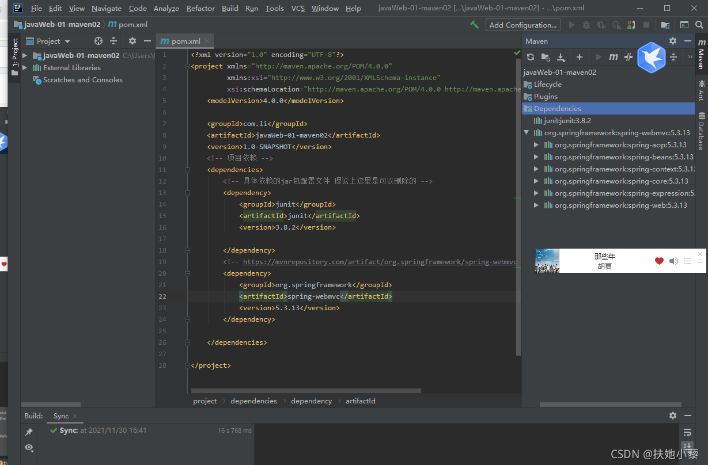Hide the Project tool window
The width and height of the screenshot is (708, 465).
point(147,41)
